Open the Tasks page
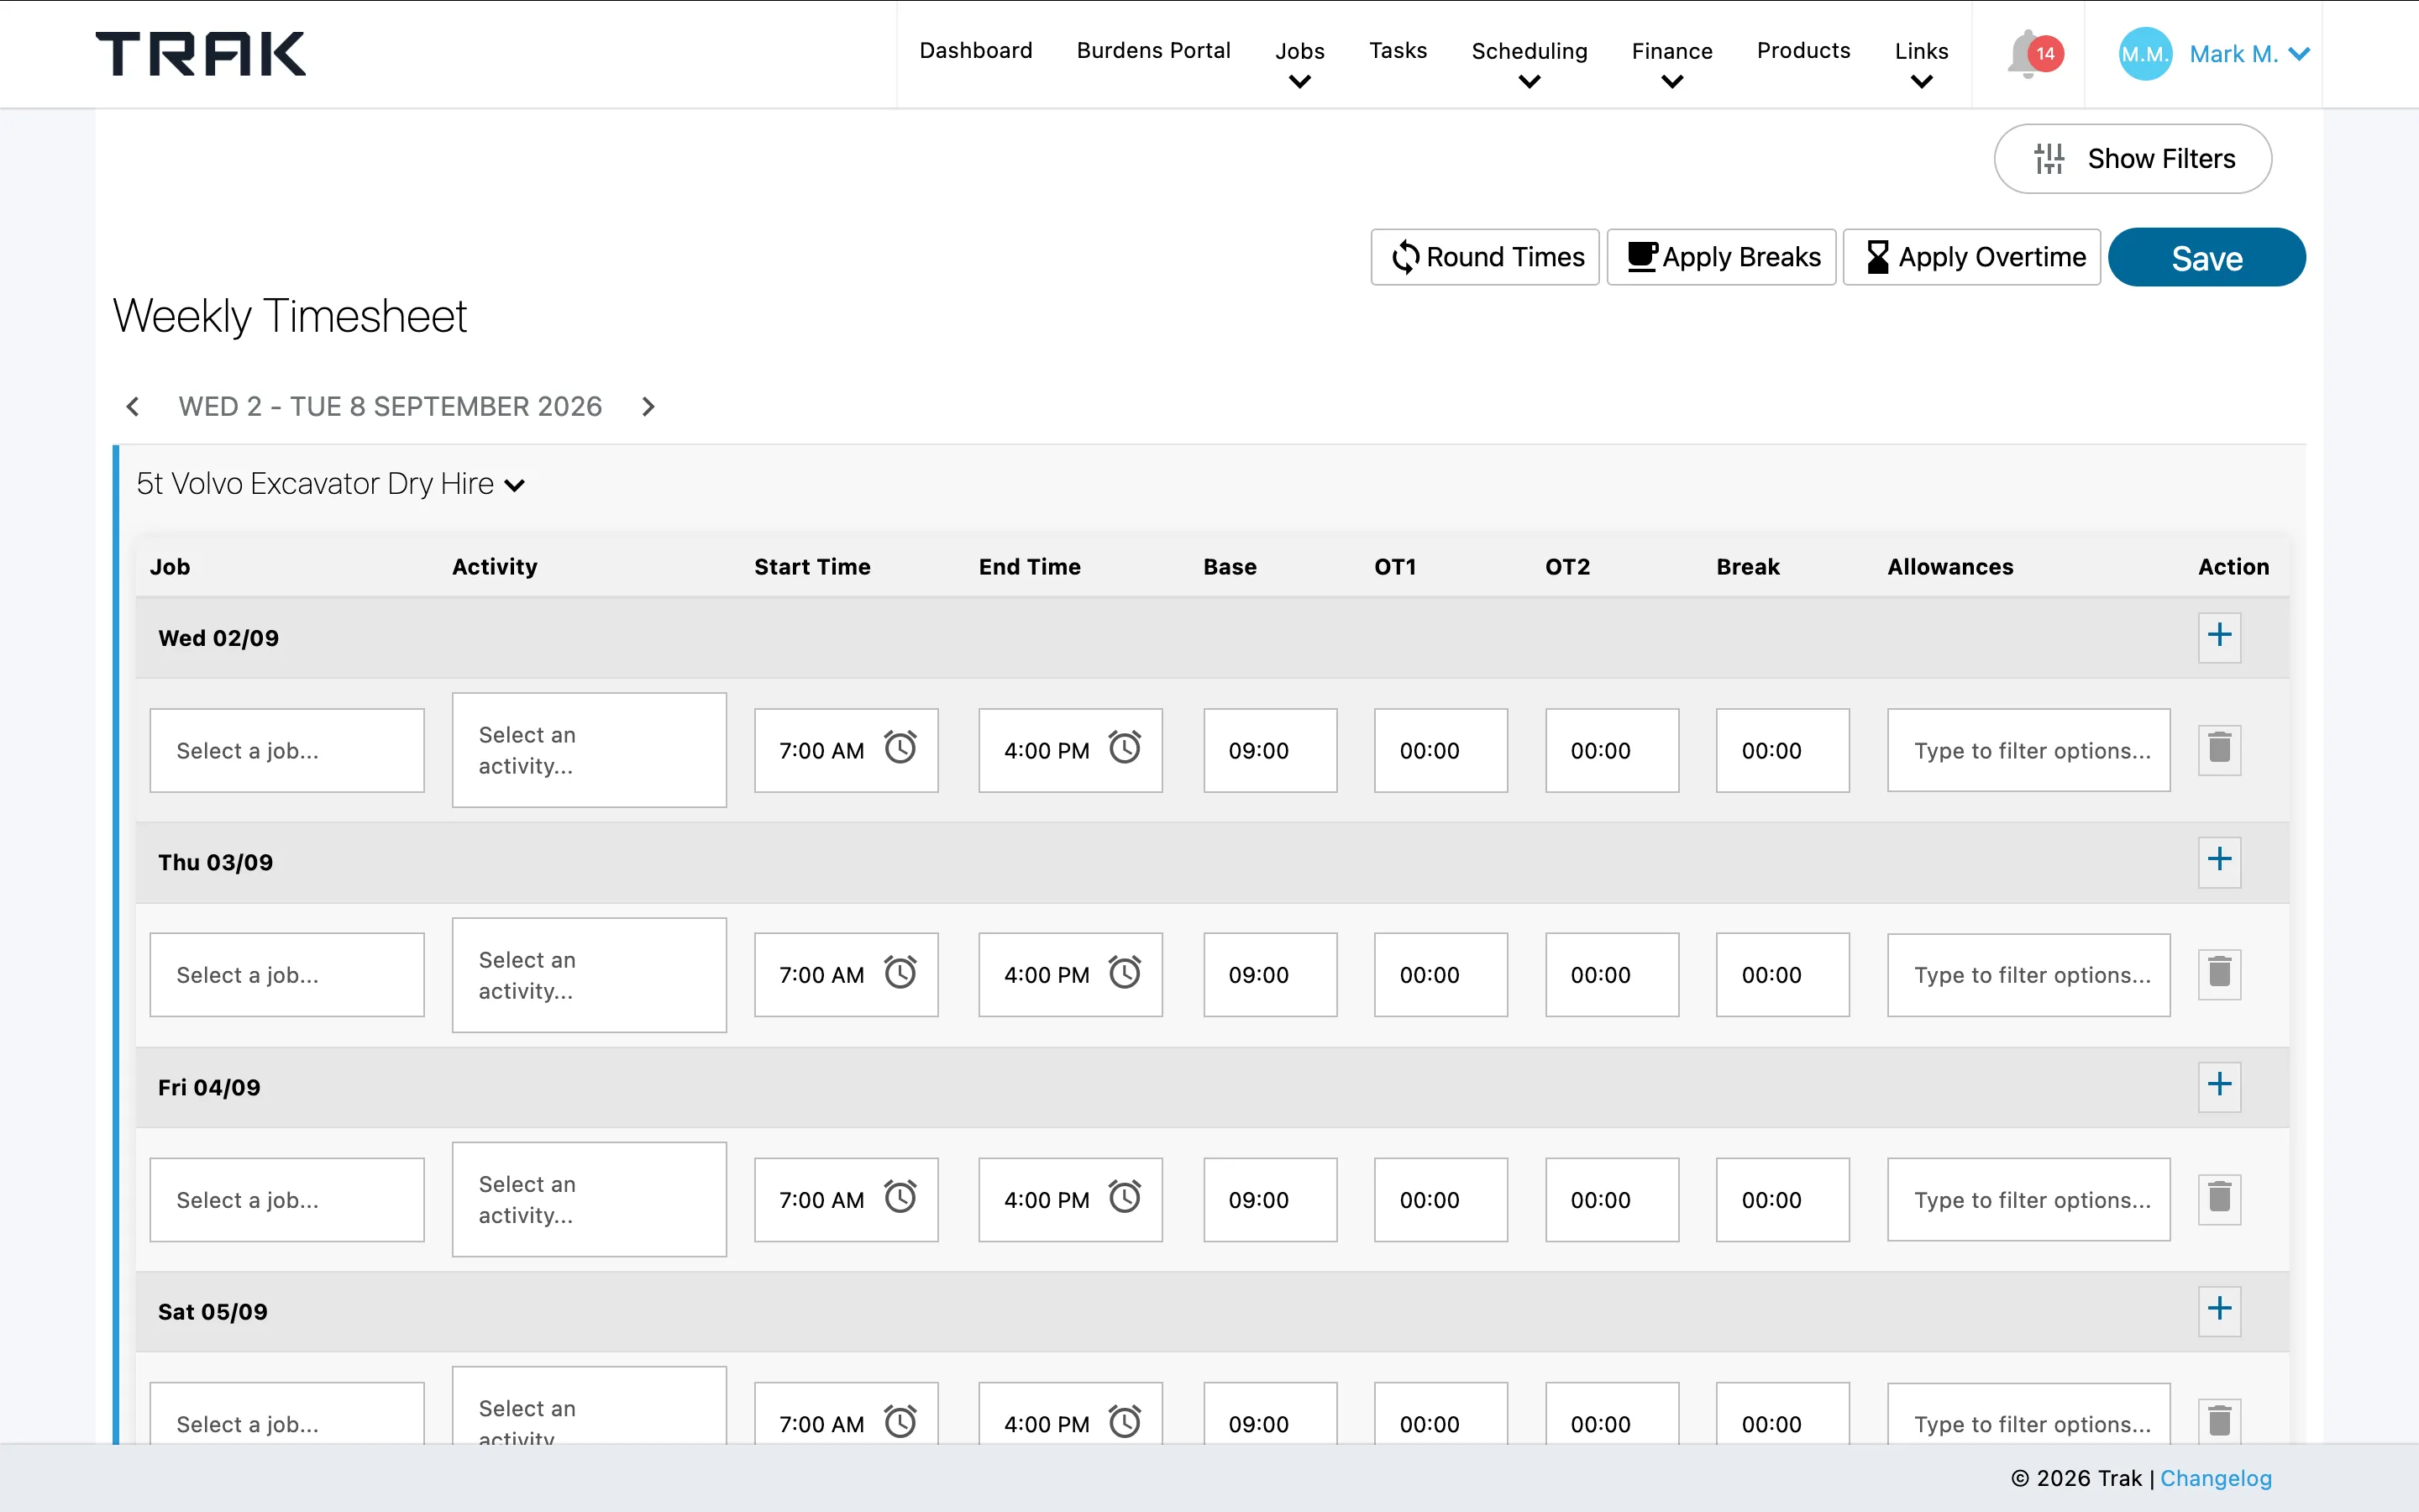2419x1512 pixels. click(x=1398, y=50)
